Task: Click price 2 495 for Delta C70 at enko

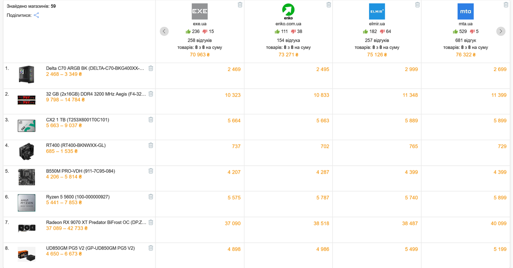Action: click(x=323, y=69)
